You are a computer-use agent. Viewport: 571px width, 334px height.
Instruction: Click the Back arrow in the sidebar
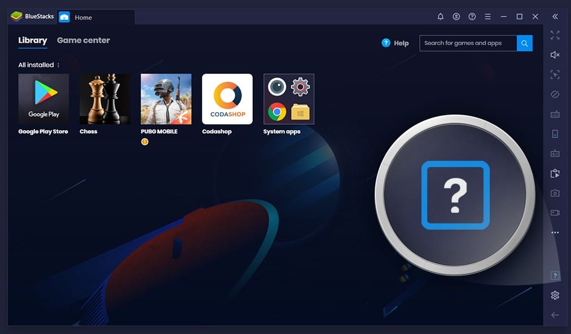coord(555,315)
